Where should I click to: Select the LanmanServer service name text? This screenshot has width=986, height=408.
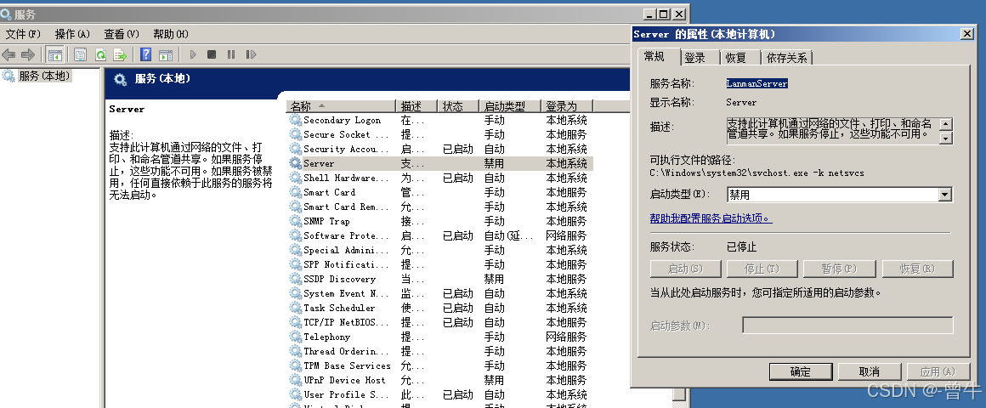[x=757, y=83]
